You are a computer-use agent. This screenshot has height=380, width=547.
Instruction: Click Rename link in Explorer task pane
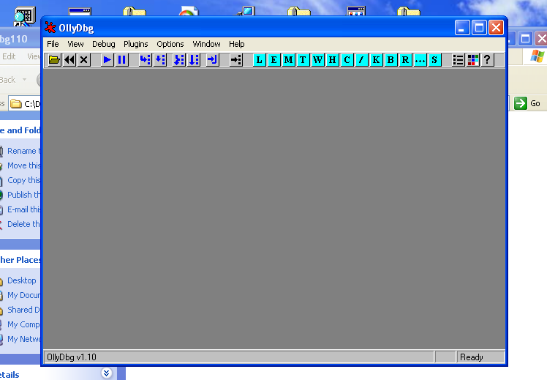[24, 151]
